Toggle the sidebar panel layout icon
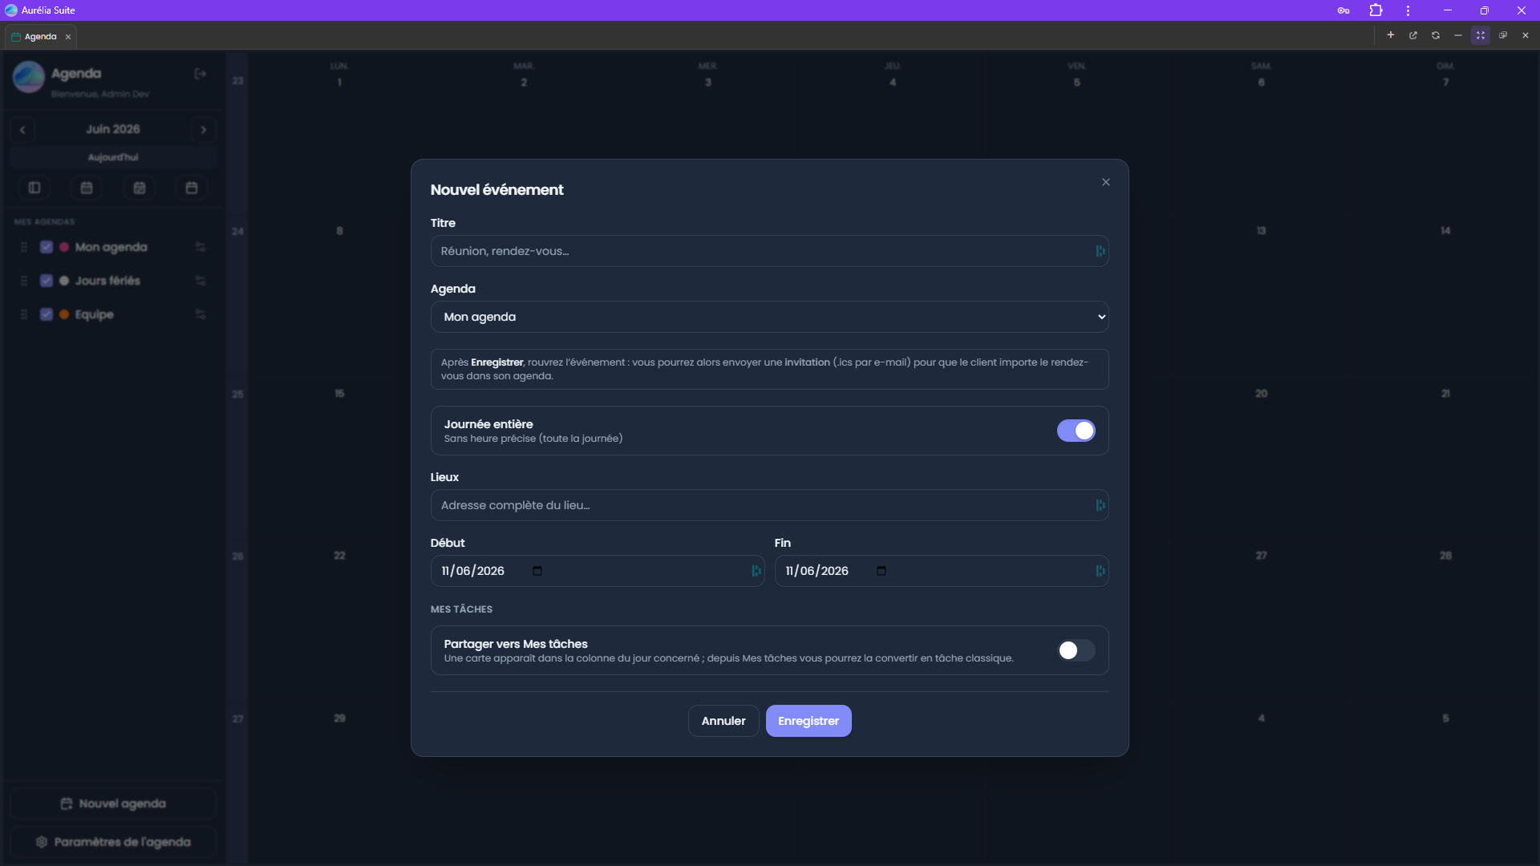Viewport: 1540px width, 866px height. [34, 188]
